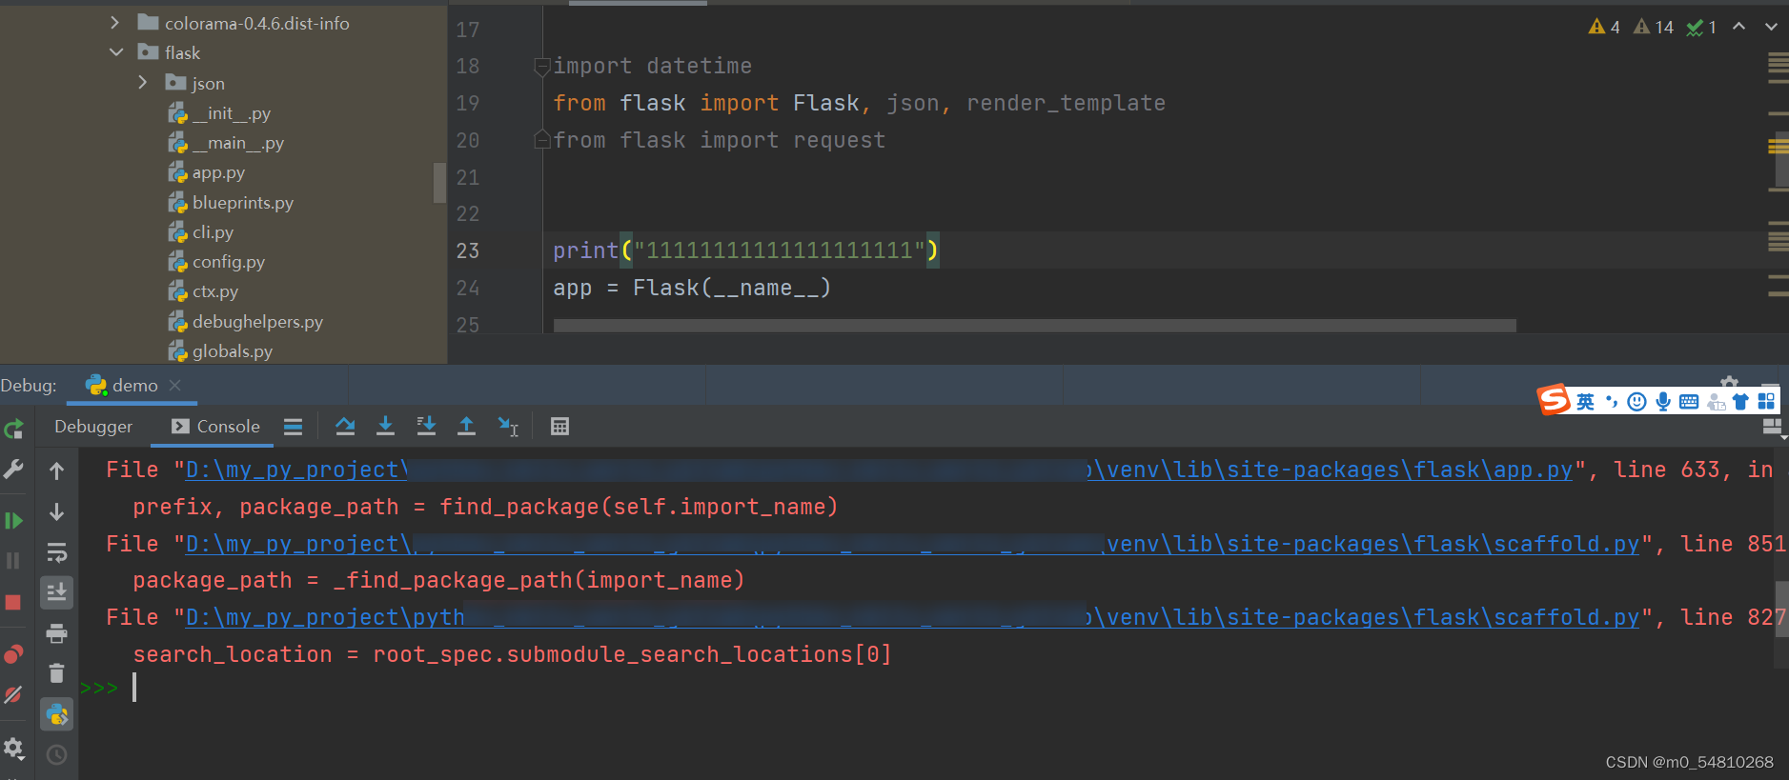Select cli.py file
Image resolution: width=1789 pixels, height=780 pixels.
(x=201, y=231)
